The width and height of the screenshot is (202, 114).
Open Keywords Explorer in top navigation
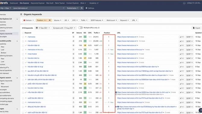tap(37, 3)
